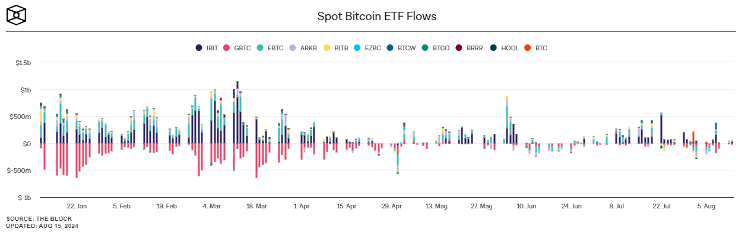Screen dimensions: 748x235
Task: Click the Spot Bitcoin ETF Flows title
Action: 377,17
